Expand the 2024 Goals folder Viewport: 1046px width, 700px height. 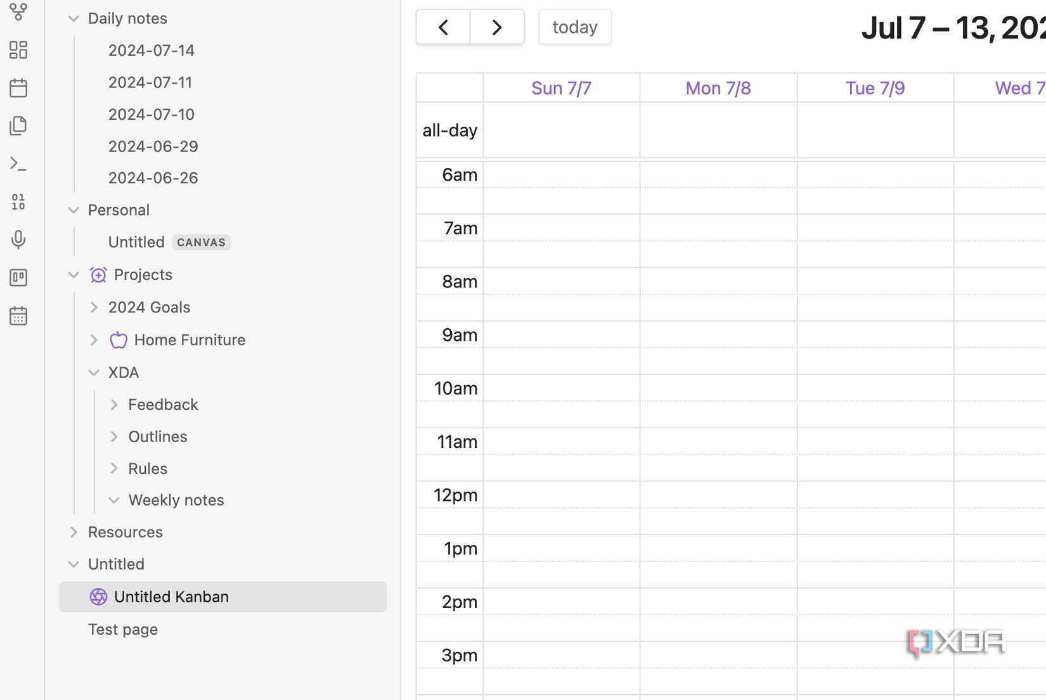[x=94, y=307]
